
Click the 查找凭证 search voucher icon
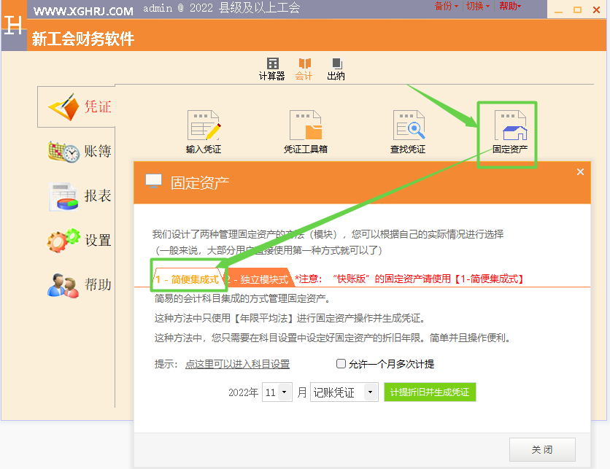[x=408, y=132]
